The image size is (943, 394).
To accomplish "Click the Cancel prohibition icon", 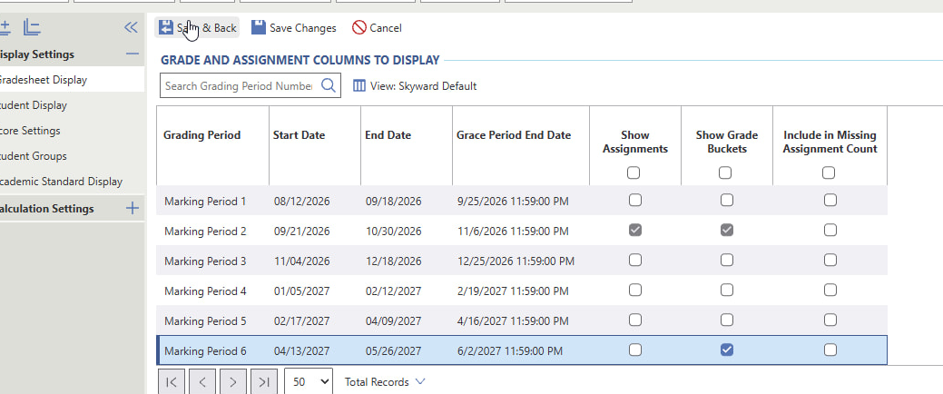I will tap(359, 27).
